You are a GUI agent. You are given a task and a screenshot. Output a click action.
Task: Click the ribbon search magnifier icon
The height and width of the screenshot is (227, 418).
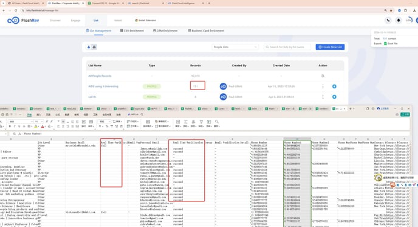click(x=142, y=114)
